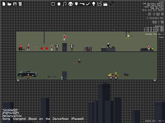Select the zombie standing on the wheeled cart
The width and height of the screenshot is (165, 123).
[116, 74]
